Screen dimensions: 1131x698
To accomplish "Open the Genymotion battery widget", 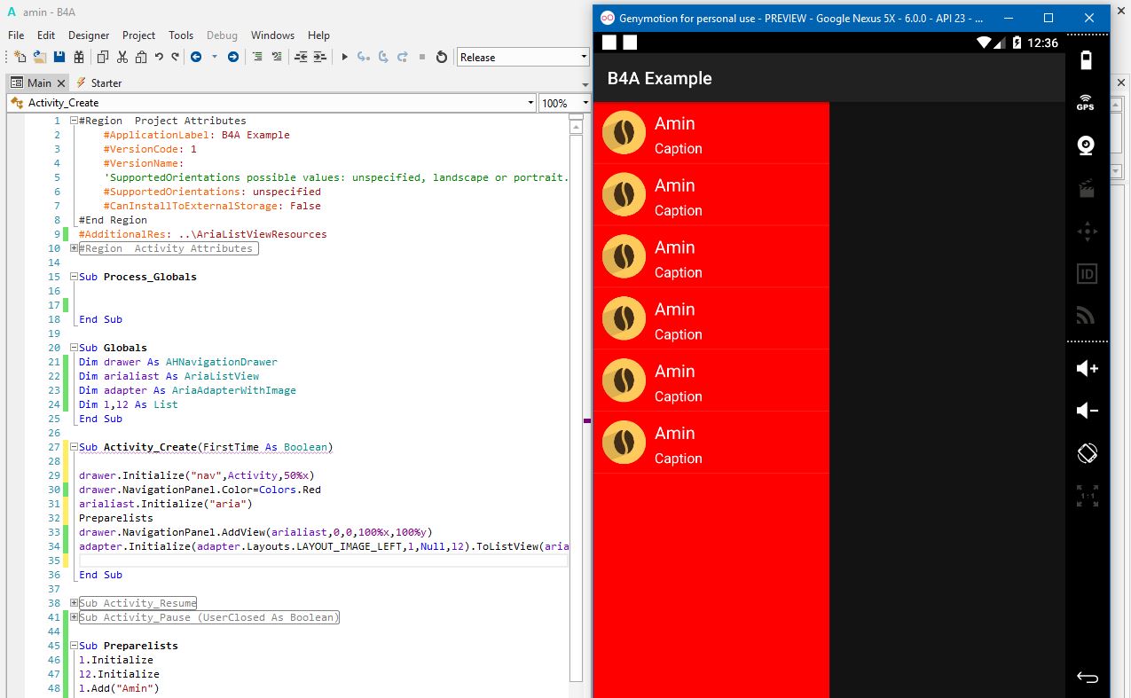I will pos(1086,60).
